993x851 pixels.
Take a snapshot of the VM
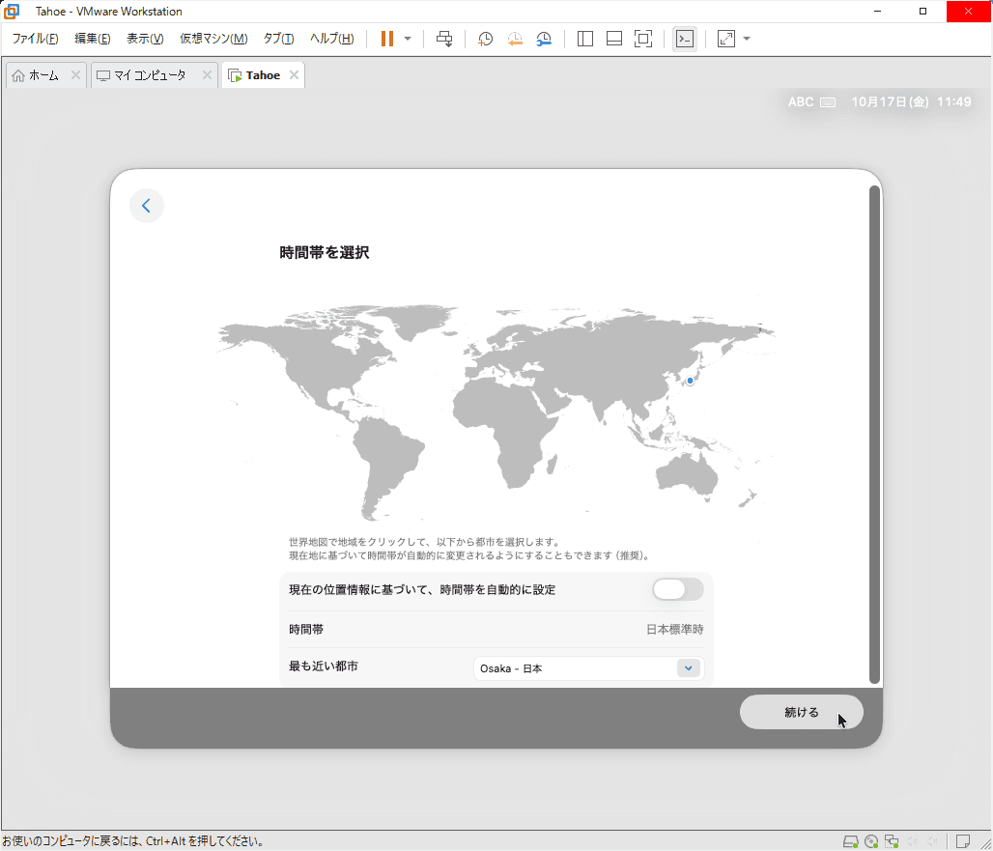[485, 39]
